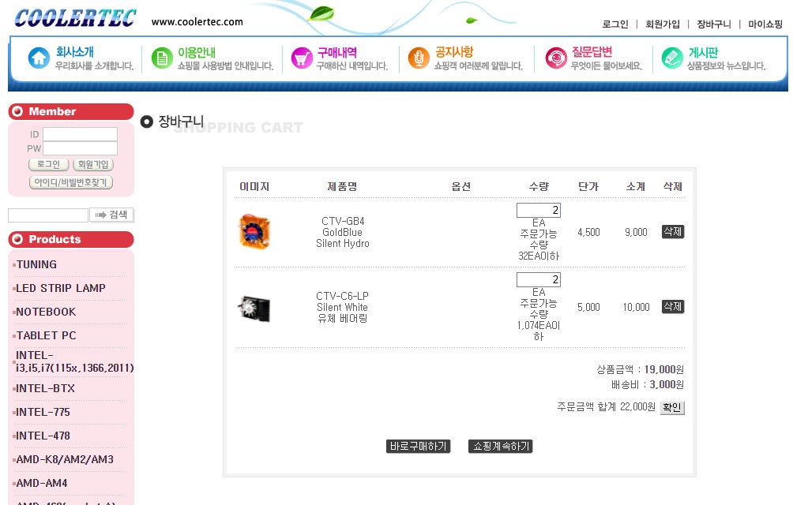The image size is (793, 505).
Task: Click 바로구매하기 buy now button
Action: point(419,447)
